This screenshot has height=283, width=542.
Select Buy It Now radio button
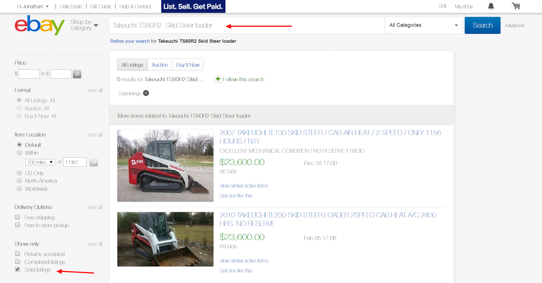click(19, 116)
